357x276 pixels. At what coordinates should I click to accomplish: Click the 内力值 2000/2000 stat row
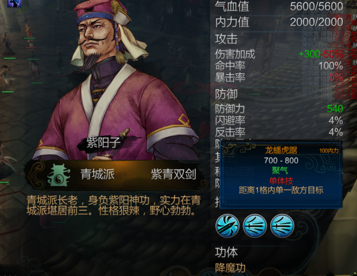279,22
